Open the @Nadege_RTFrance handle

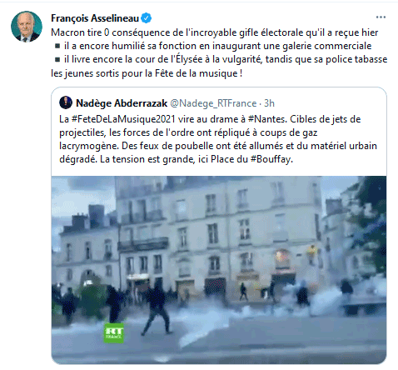213,103
